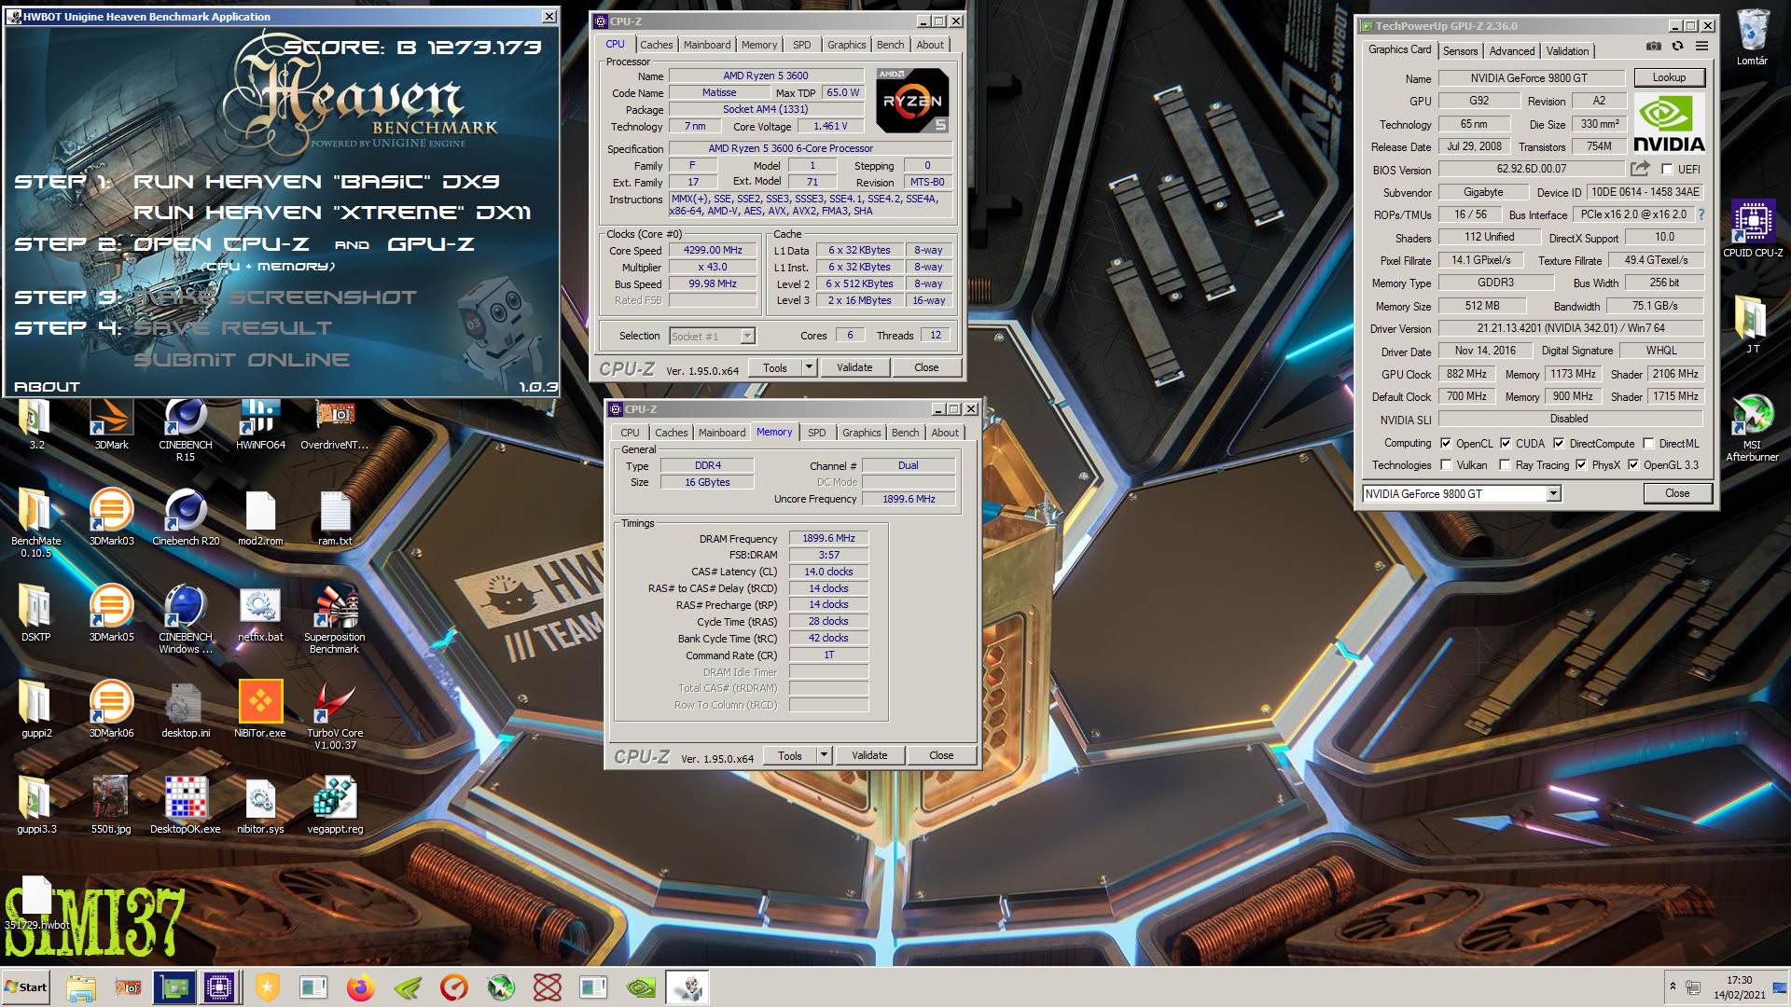This screenshot has height=1007, width=1791.
Task: Open the CINEBENCH R15 desktop shortcut
Action: coord(186,430)
